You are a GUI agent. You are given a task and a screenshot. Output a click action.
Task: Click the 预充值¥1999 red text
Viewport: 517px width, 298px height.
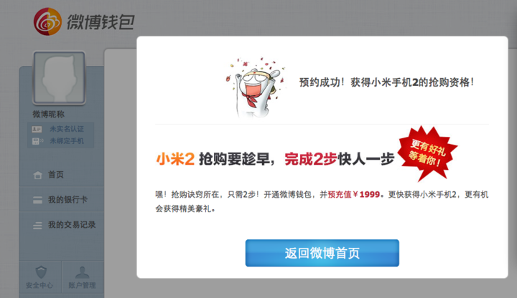click(354, 194)
